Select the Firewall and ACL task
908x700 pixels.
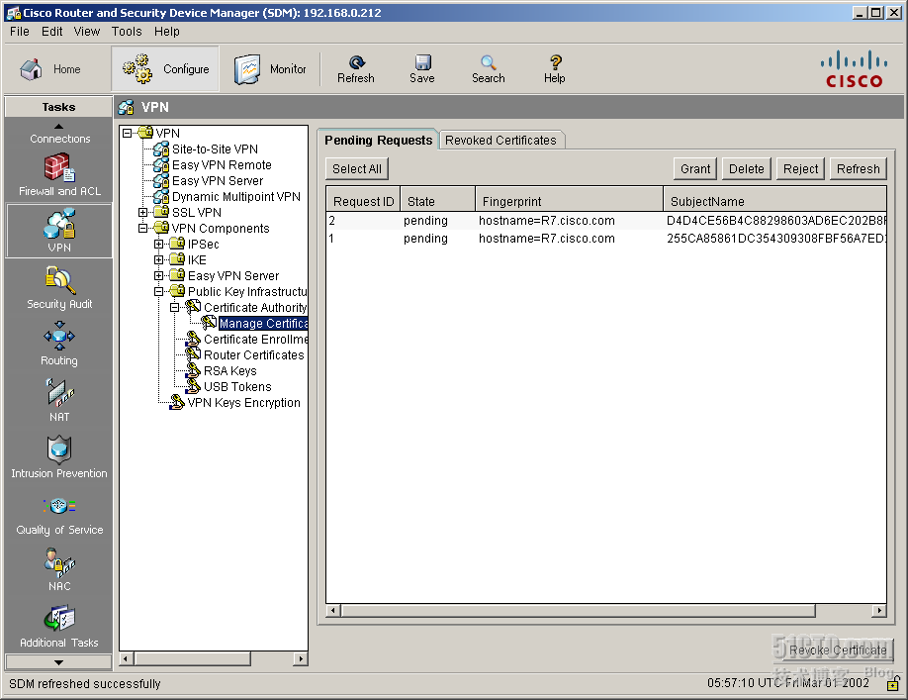59,174
